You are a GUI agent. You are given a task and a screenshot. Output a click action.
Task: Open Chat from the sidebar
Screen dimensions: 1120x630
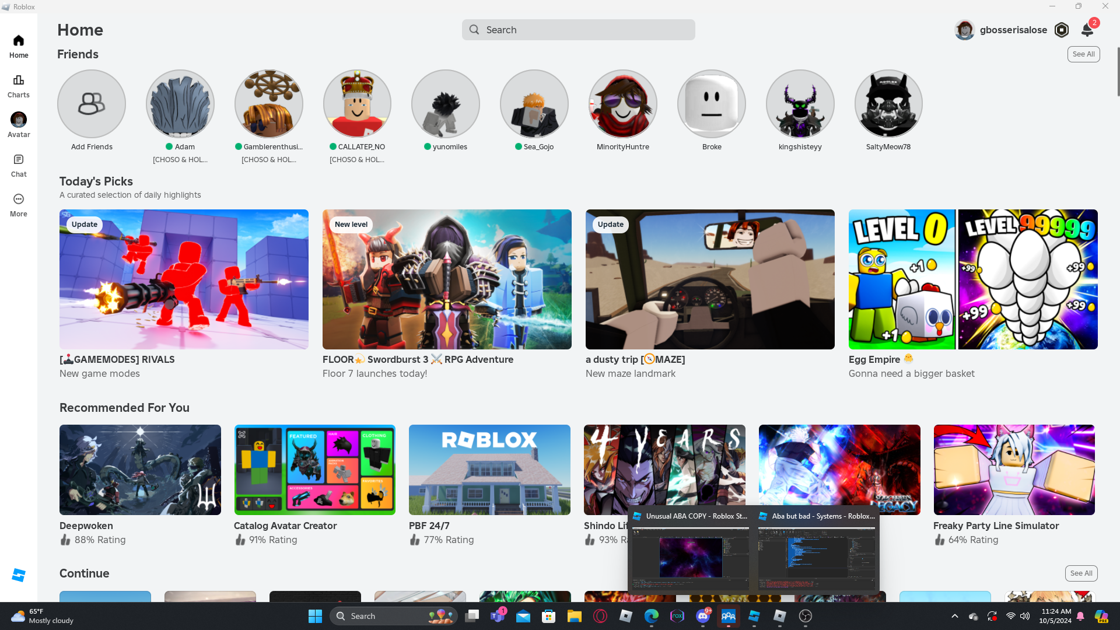tap(19, 165)
